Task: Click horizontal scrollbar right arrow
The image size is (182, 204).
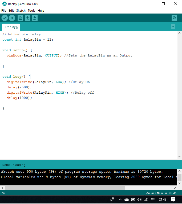Action: tap(175, 188)
